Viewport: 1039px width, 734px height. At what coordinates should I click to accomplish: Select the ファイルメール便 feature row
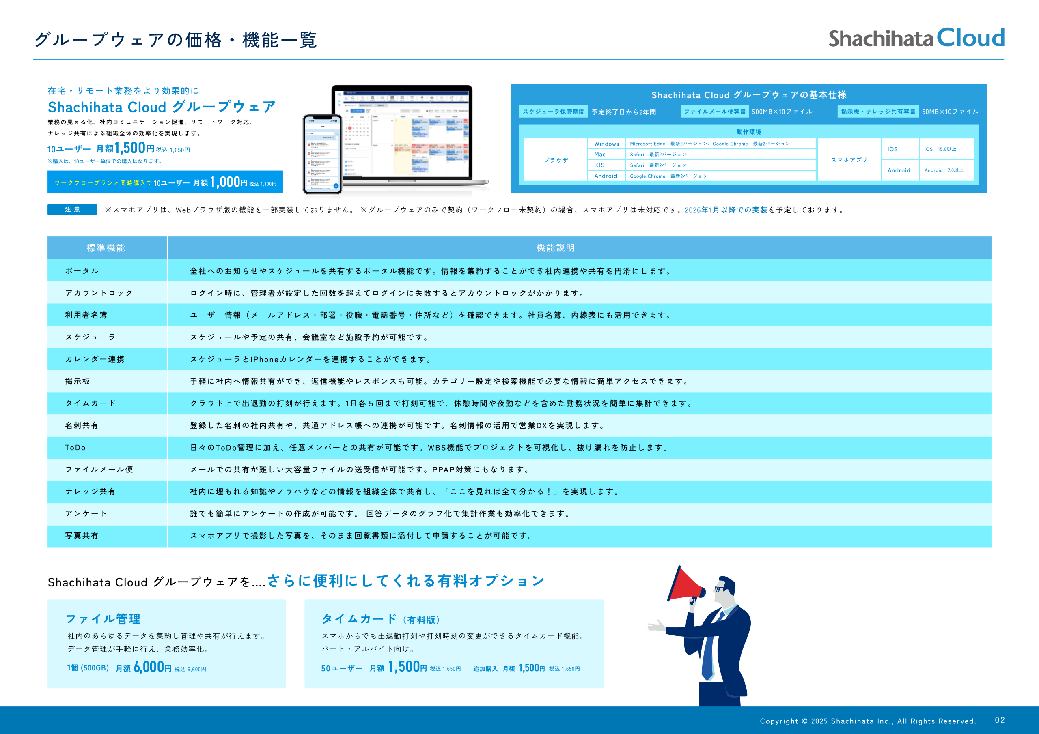(99, 470)
